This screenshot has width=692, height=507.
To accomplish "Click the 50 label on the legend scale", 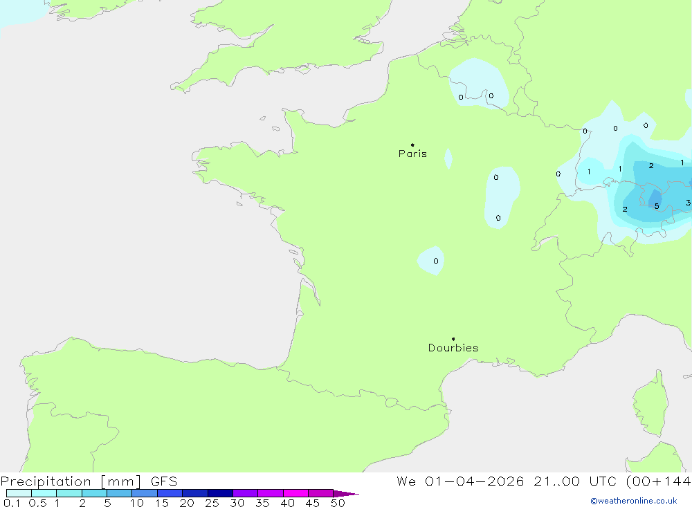I will [338, 503].
